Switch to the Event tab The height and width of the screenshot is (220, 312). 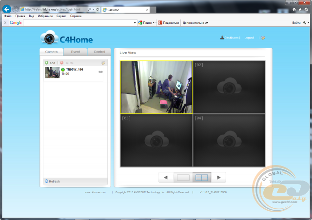(x=76, y=52)
